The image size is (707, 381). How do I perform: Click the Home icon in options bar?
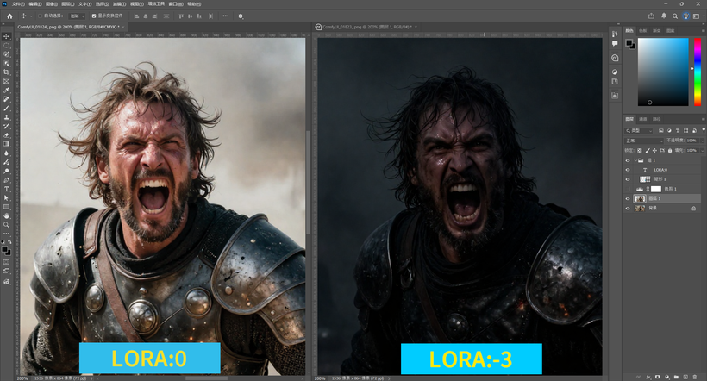coord(9,16)
